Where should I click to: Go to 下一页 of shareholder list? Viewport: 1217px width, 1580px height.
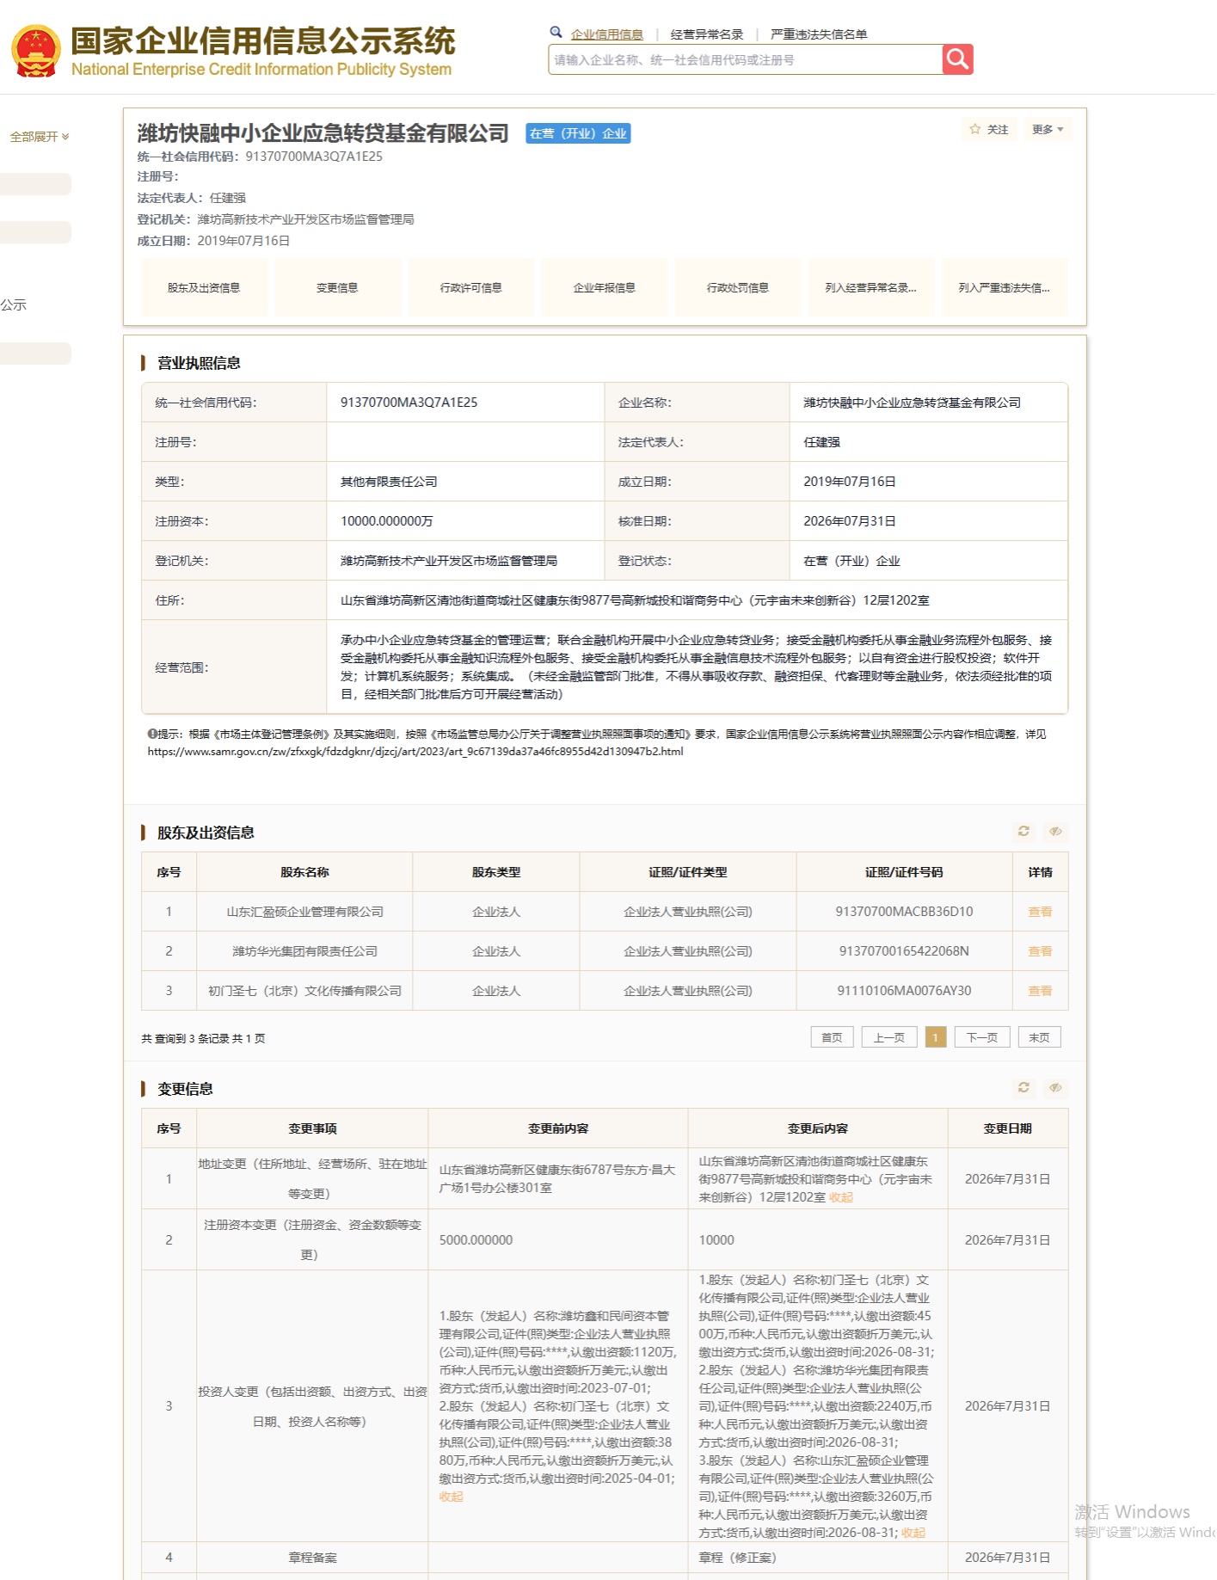(982, 1037)
